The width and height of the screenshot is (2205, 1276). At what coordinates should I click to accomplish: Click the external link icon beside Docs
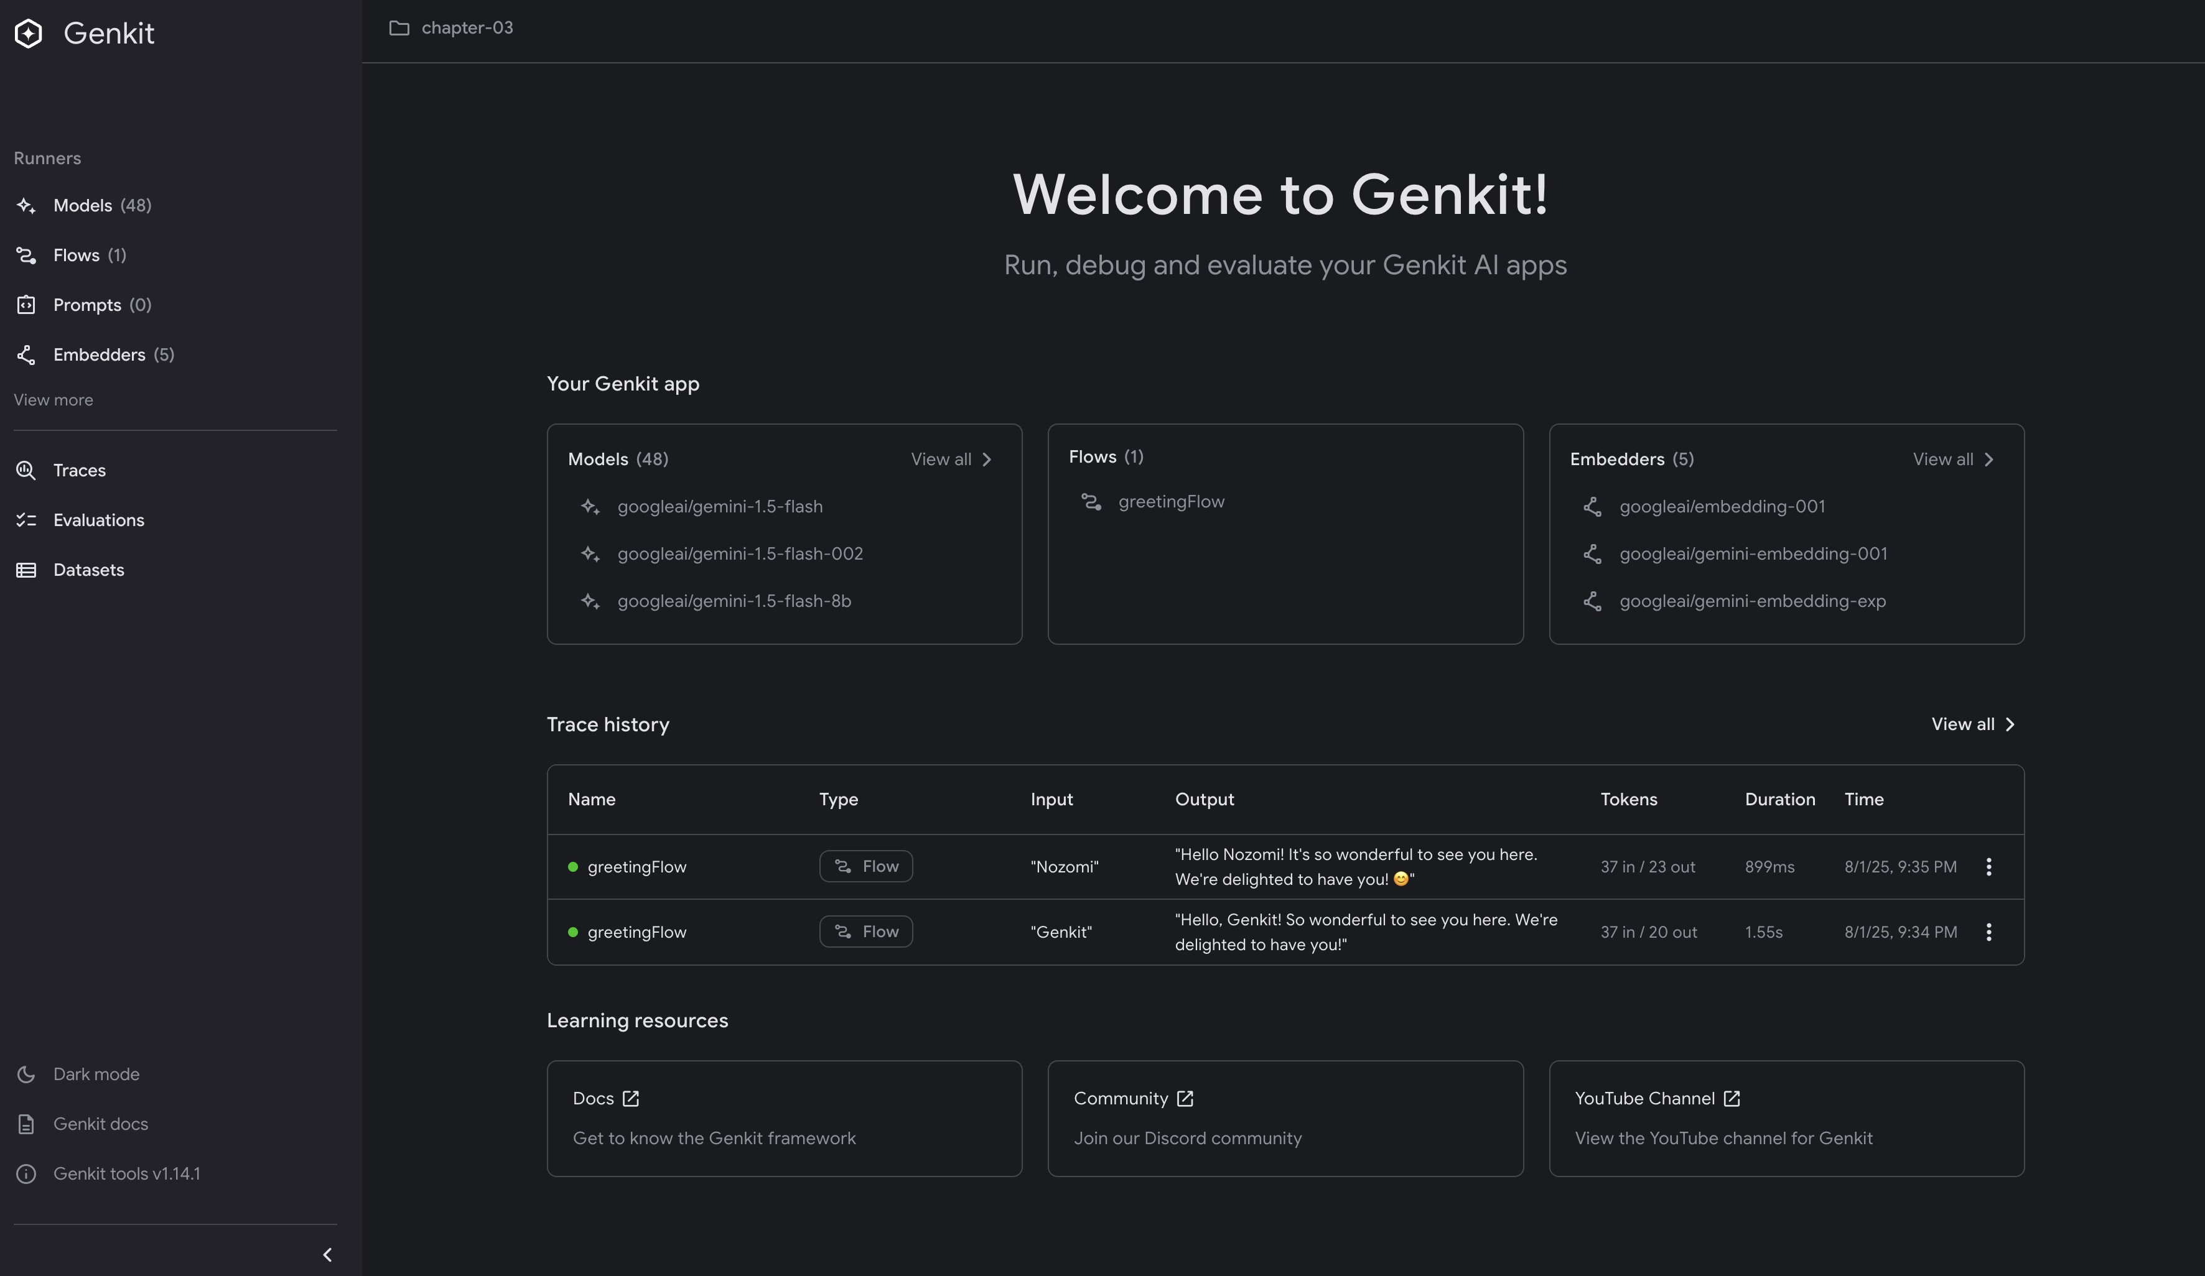(x=631, y=1099)
